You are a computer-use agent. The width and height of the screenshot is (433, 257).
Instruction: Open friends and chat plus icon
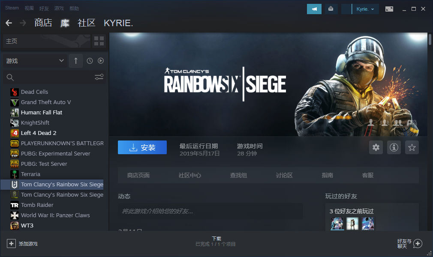(x=418, y=244)
